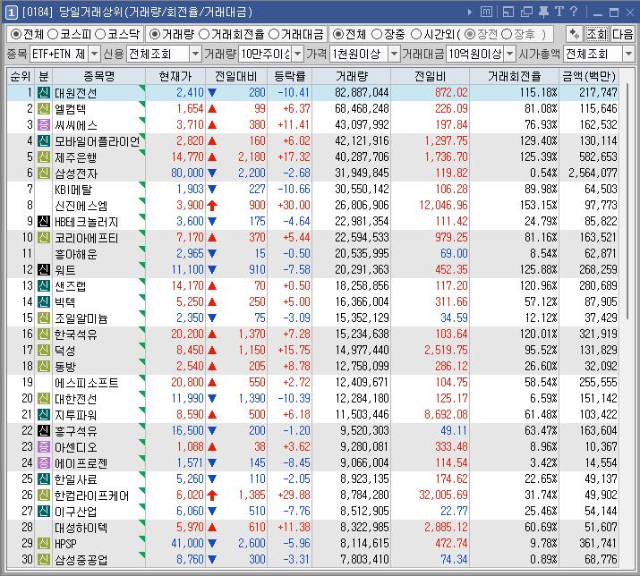The width and height of the screenshot is (640, 576).
Task: Select the 코스피 radio button
Action: [x=53, y=34]
